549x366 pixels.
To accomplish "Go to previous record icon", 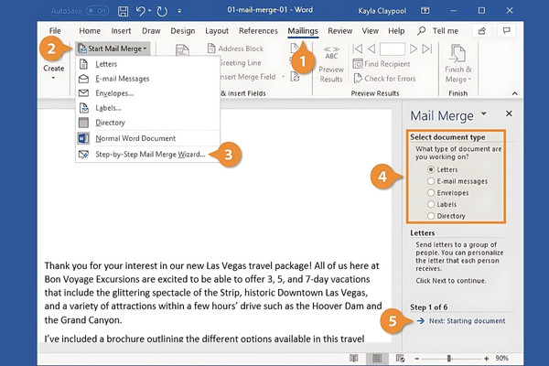I will (371, 48).
